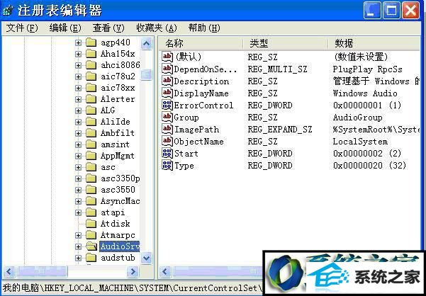Image resolution: width=426 pixels, height=296 pixels.
Task: Sort by the 数据 column header
Action: (x=374, y=43)
